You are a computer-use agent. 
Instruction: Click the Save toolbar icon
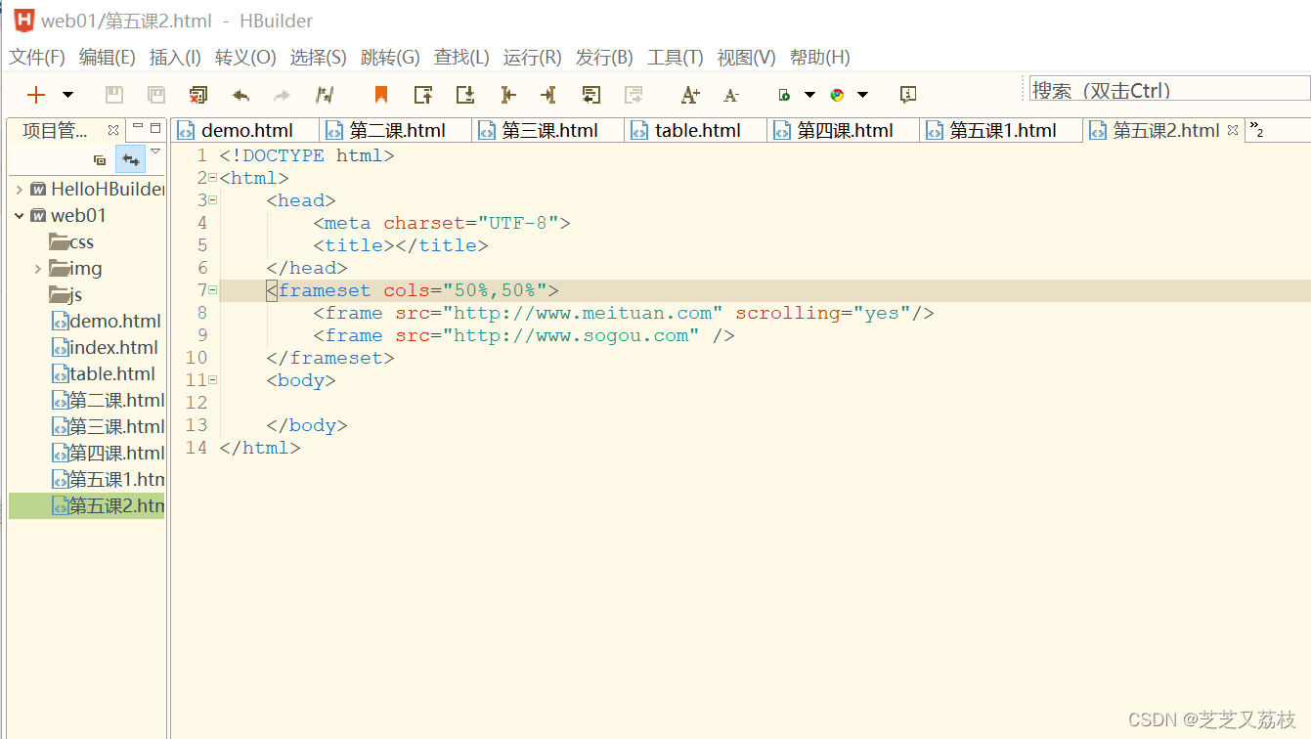(114, 95)
